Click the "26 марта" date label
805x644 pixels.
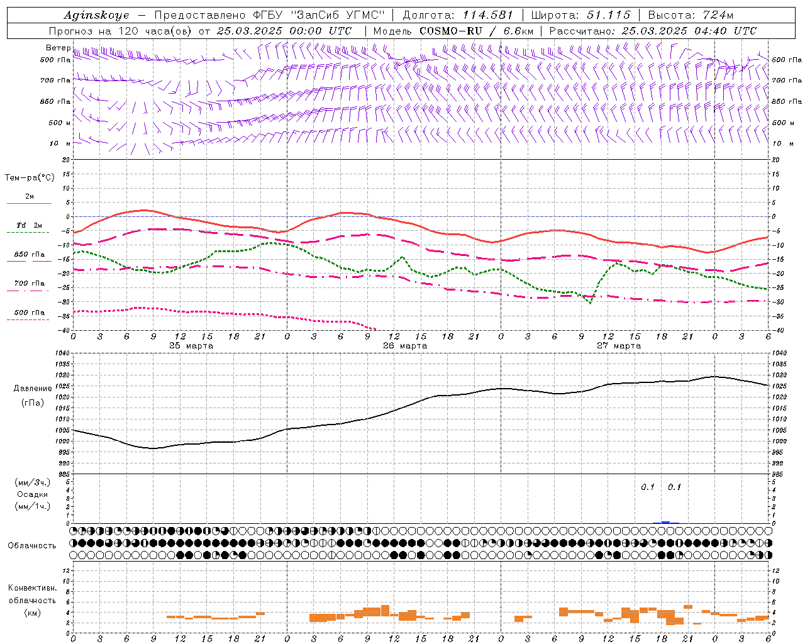tap(405, 346)
